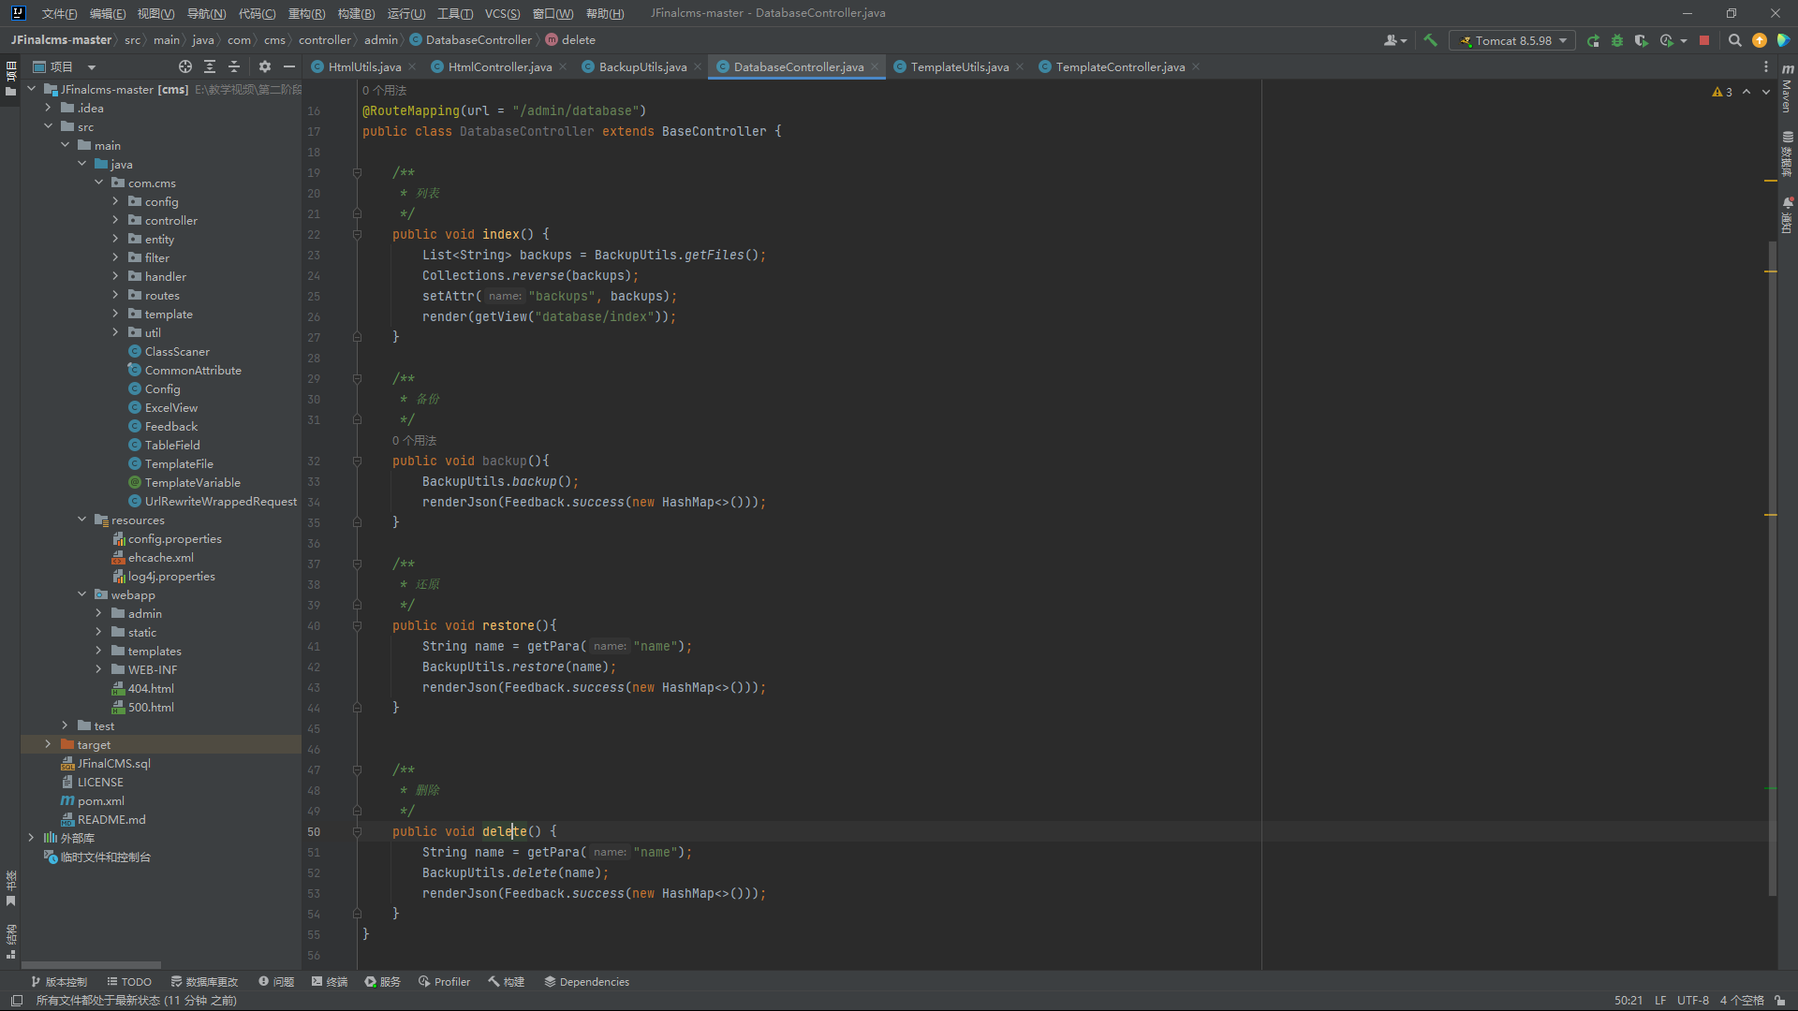Hide the project tool window
1798x1011 pixels.
pyautogui.click(x=289, y=66)
